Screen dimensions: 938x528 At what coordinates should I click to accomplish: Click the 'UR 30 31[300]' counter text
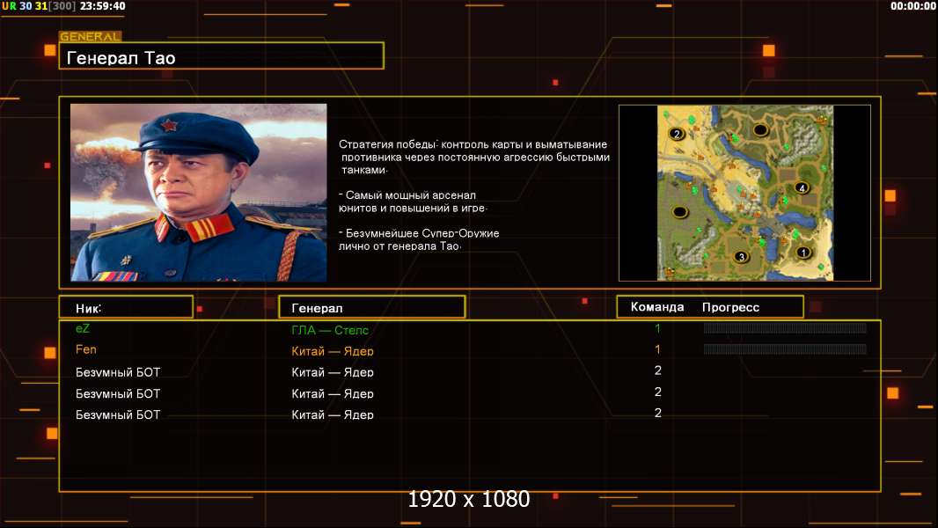click(39, 6)
